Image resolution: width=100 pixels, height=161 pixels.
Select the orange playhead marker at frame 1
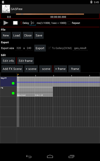point(18,74)
